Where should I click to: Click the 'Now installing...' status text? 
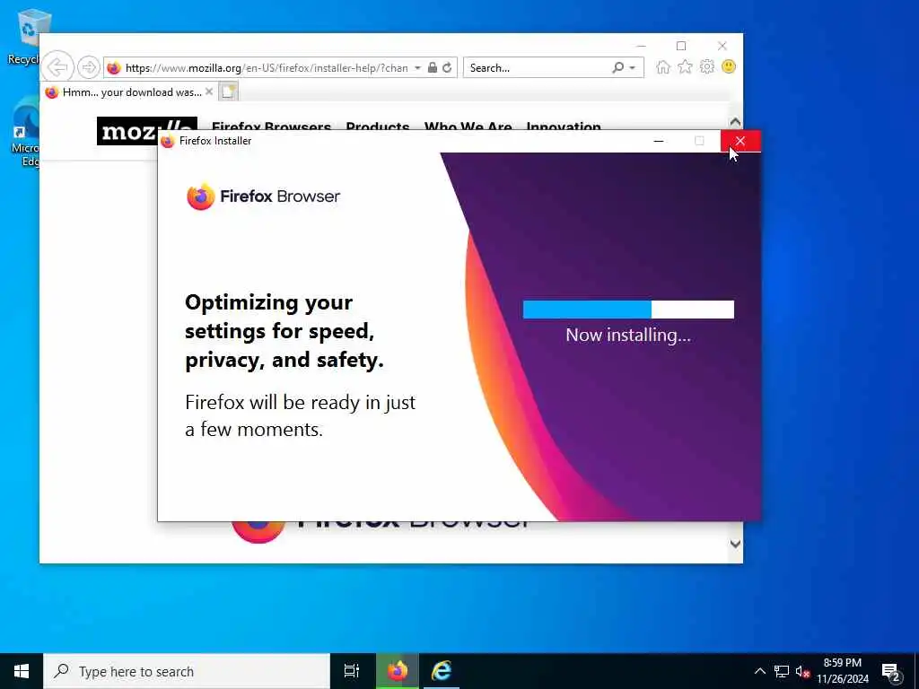point(628,336)
